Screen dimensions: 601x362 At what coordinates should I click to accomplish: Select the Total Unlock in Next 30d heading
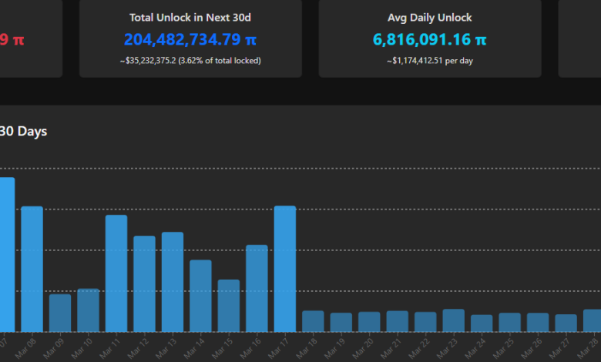pos(190,16)
